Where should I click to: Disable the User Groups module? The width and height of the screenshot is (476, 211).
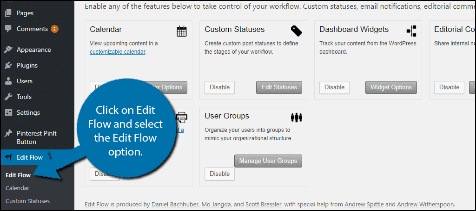219,174
